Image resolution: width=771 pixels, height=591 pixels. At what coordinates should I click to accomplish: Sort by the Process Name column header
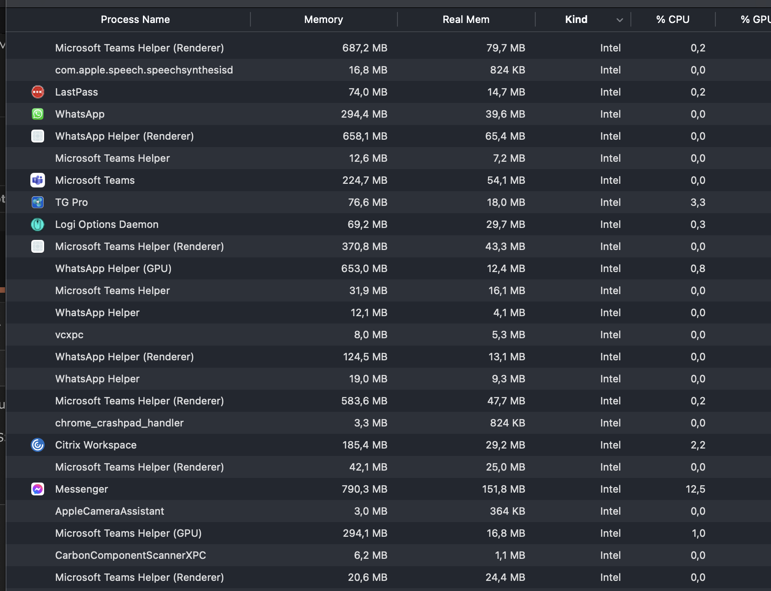pyautogui.click(x=135, y=19)
